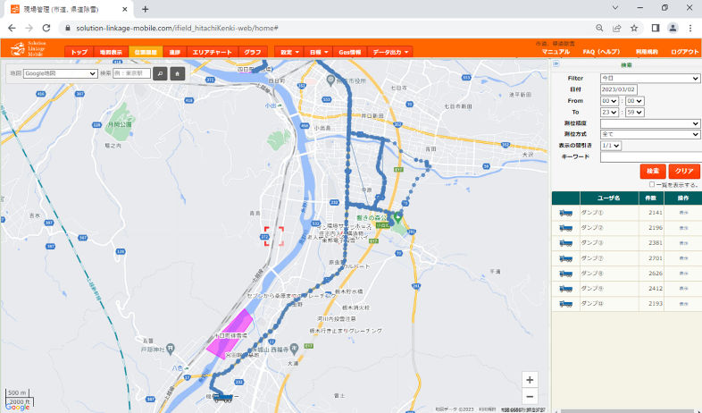702x413 pixels.
Task: Collapse the search side panel arrow
Action: click(x=556, y=64)
